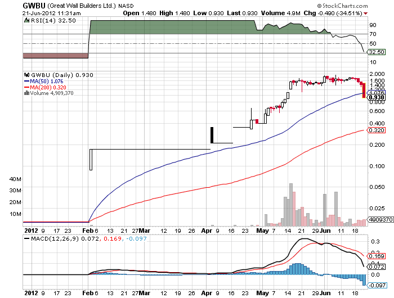Click the tallest volume bar in mid-May
The image size is (394, 298).
click(291, 205)
